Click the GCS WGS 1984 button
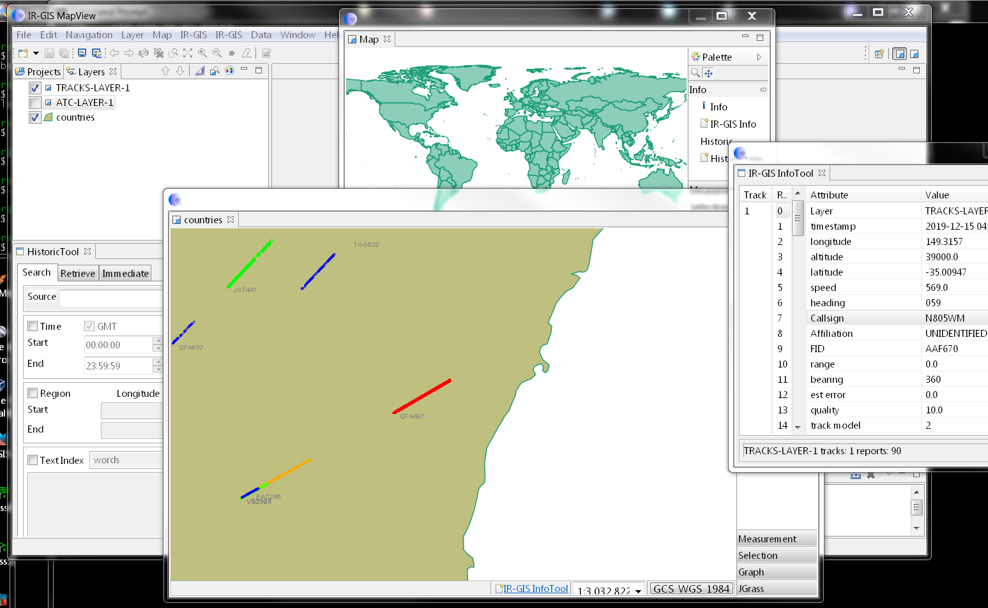Image resolution: width=988 pixels, height=608 pixels. coord(691,589)
